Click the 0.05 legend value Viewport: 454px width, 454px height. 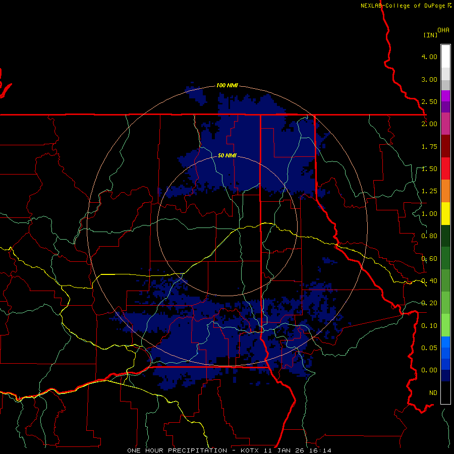[x=429, y=348]
